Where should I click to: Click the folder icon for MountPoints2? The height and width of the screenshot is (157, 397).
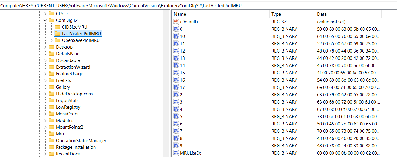click(x=51, y=127)
